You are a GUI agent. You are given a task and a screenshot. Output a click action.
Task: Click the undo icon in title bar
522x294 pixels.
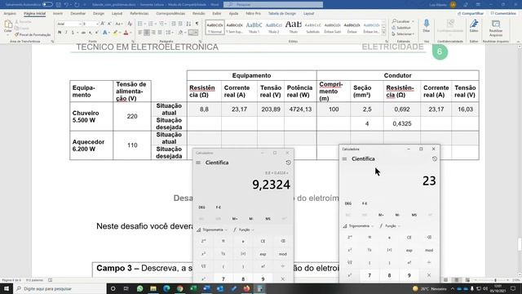point(66,5)
